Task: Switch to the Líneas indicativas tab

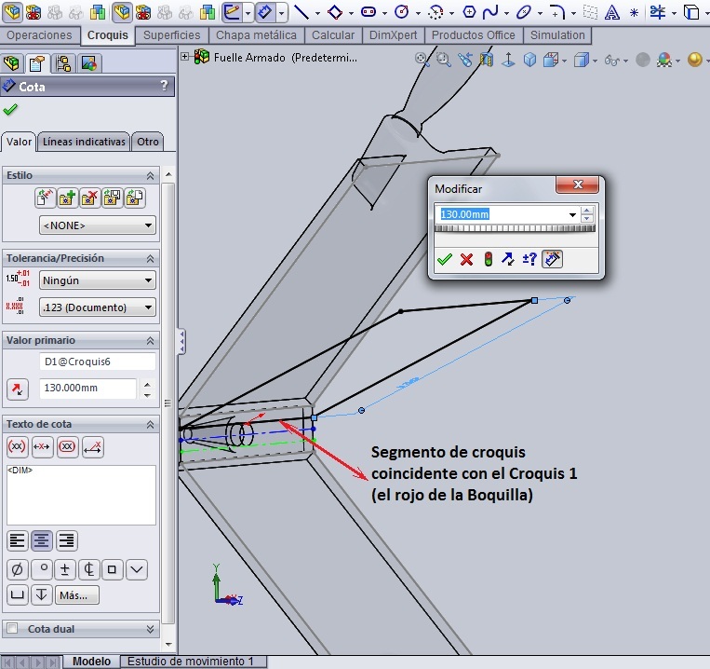Action: pyautogui.click(x=84, y=142)
